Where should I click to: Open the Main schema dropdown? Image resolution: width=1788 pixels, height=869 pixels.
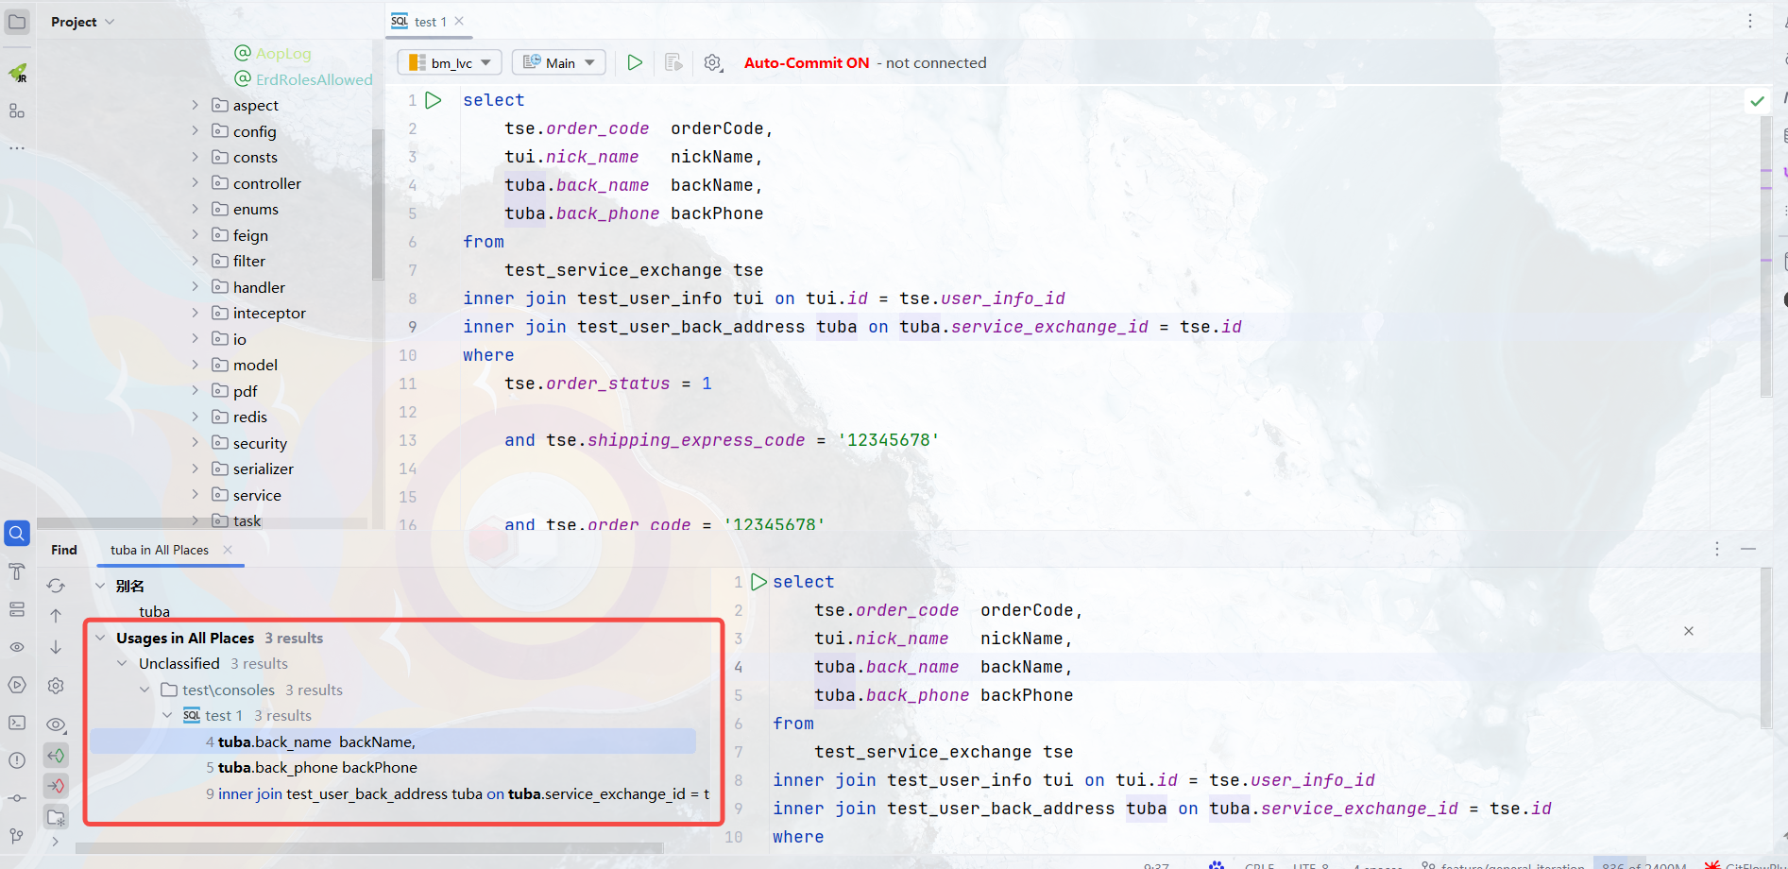pyautogui.click(x=558, y=62)
